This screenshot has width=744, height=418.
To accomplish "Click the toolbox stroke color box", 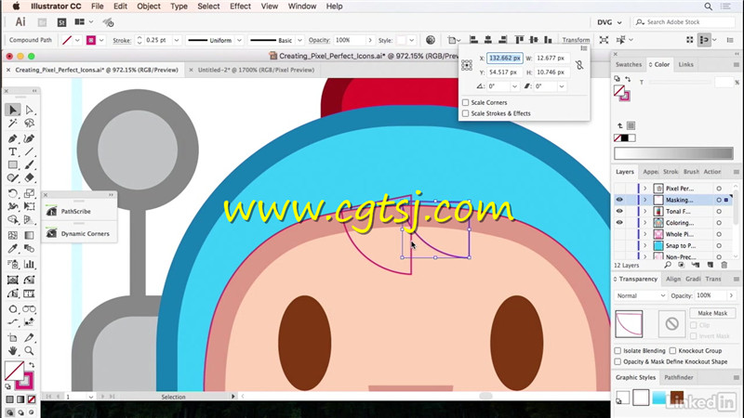I will pyautogui.click(x=24, y=380).
